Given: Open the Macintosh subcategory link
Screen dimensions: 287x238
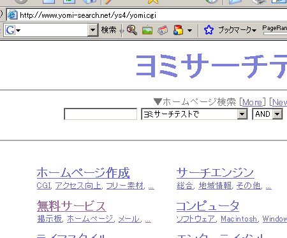Looking at the screenshot, I should (x=239, y=219).
